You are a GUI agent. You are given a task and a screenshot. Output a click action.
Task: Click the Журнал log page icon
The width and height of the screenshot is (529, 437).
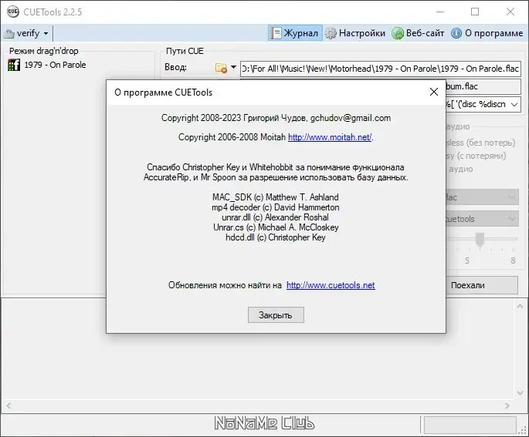(276, 33)
